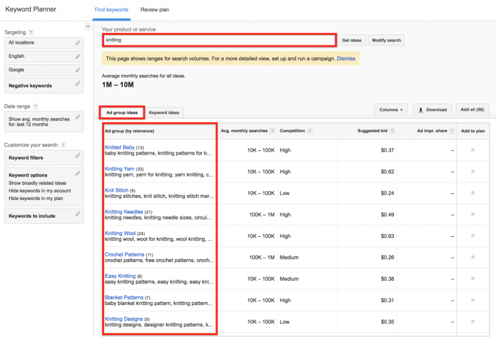Sort by Ad group (by relevance) header
The width and height of the screenshot is (496, 337).
[129, 131]
